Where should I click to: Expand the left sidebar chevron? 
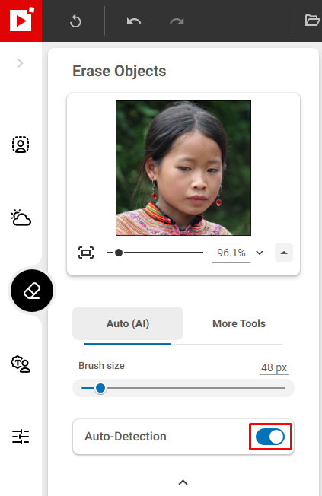pyautogui.click(x=21, y=63)
